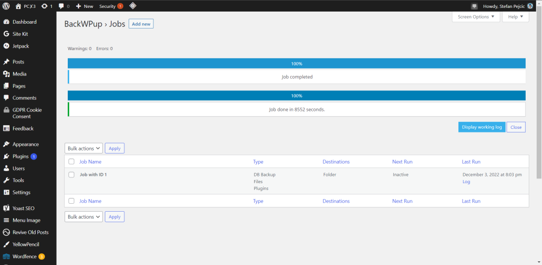Click the Type column header
This screenshot has width=542, height=265.
pos(258,162)
